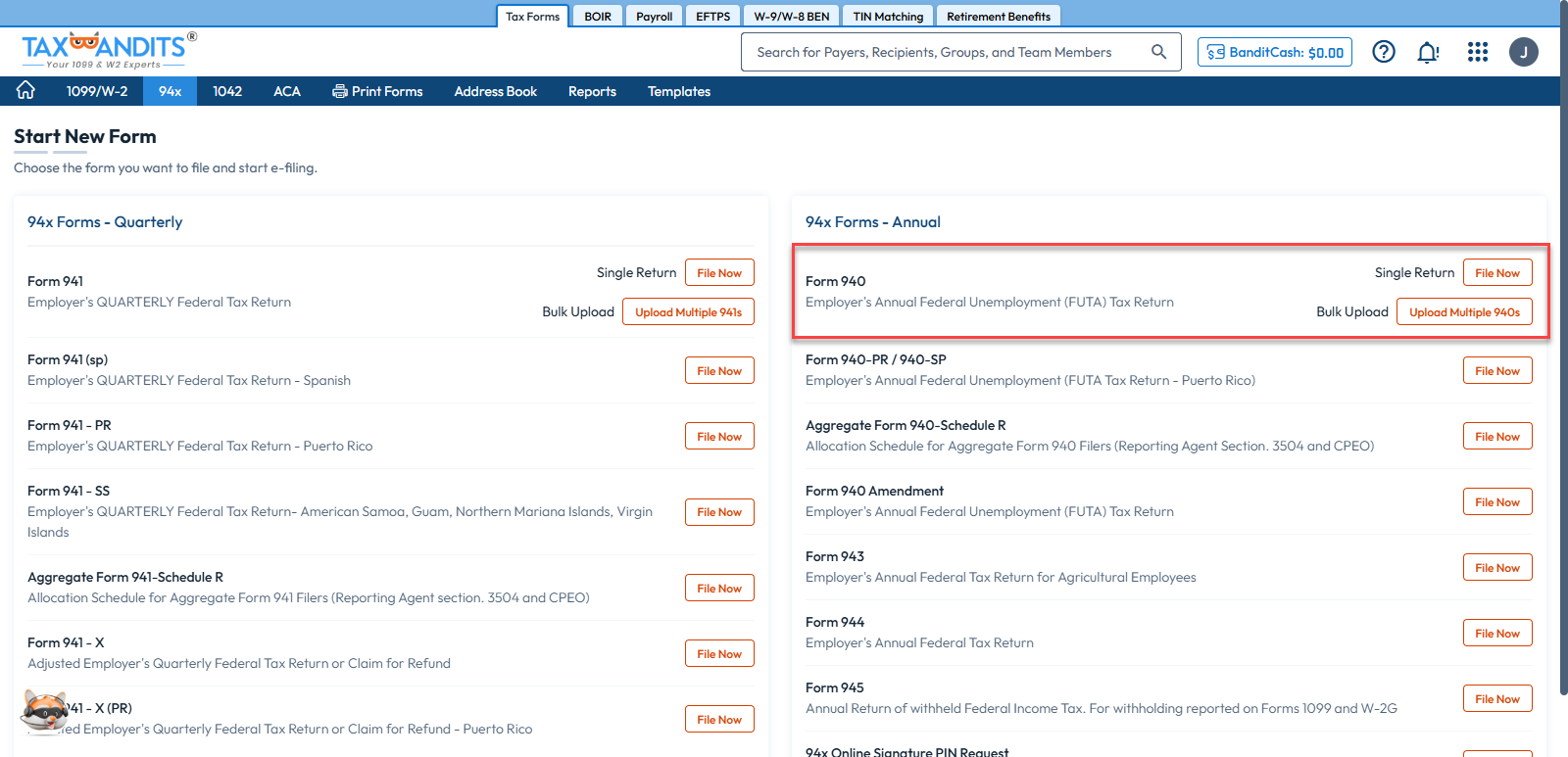Click the Home icon in navigation bar
The image size is (1568, 757).
click(25, 90)
